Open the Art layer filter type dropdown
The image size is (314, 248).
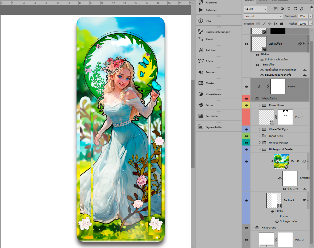[255, 9]
